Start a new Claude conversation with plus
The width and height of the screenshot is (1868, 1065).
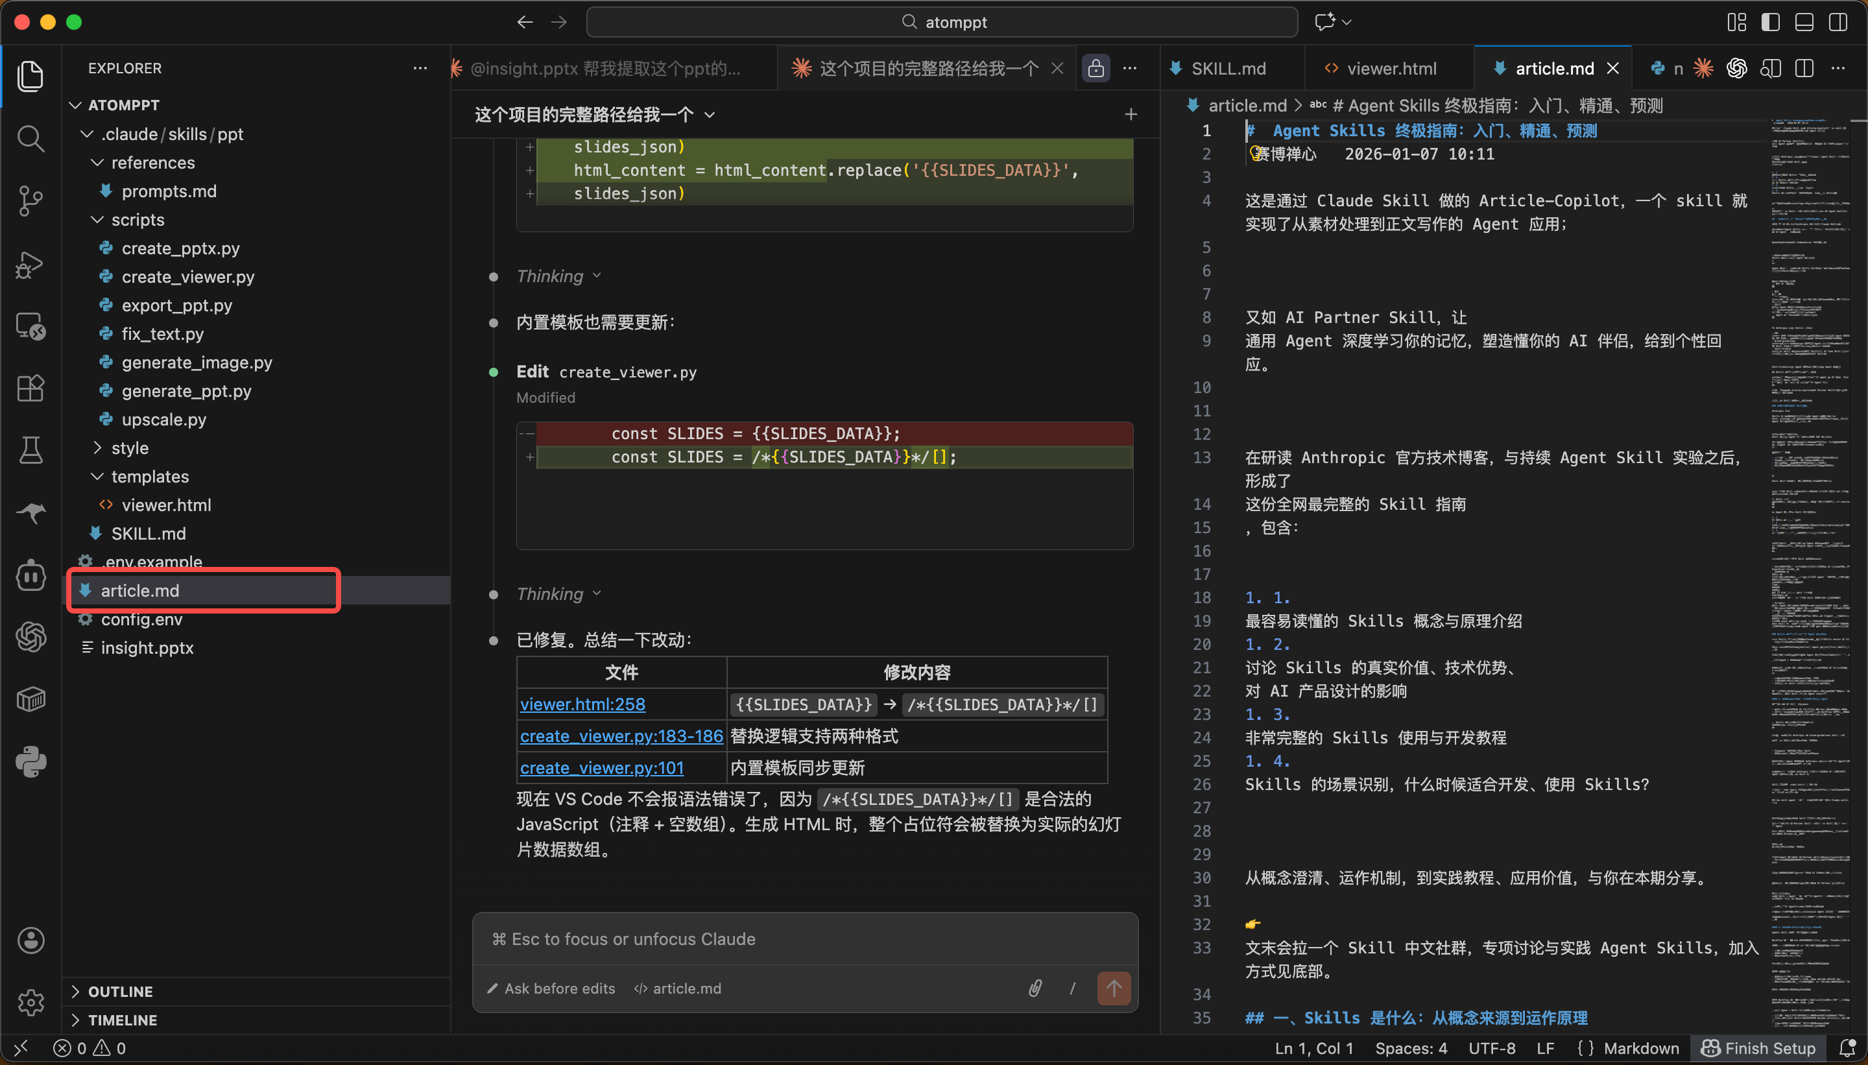click(x=1131, y=114)
